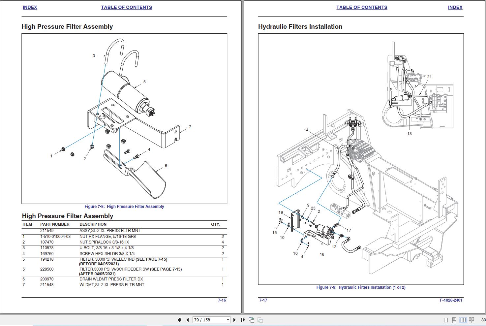Select part number 107470

point(47,242)
